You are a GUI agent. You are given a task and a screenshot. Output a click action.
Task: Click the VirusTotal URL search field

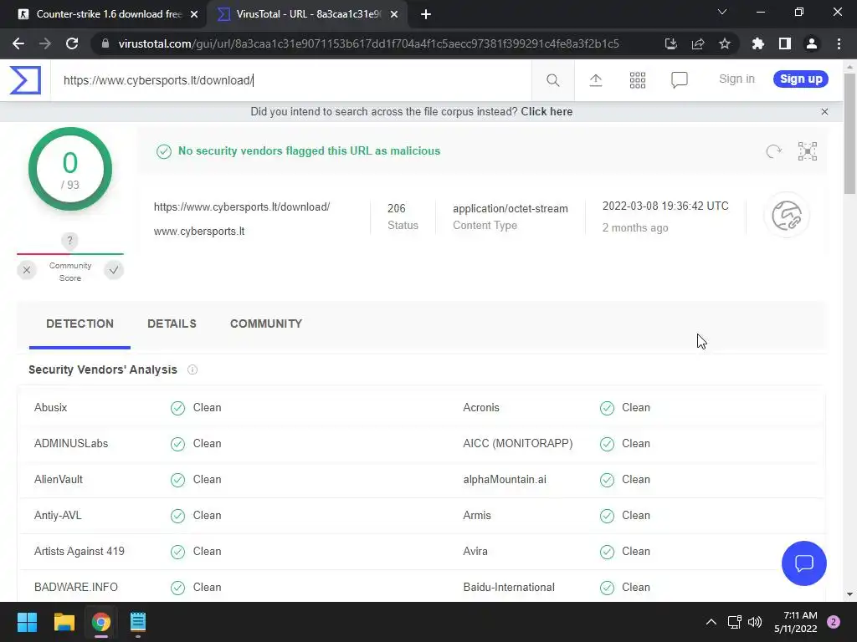(290, 80)
